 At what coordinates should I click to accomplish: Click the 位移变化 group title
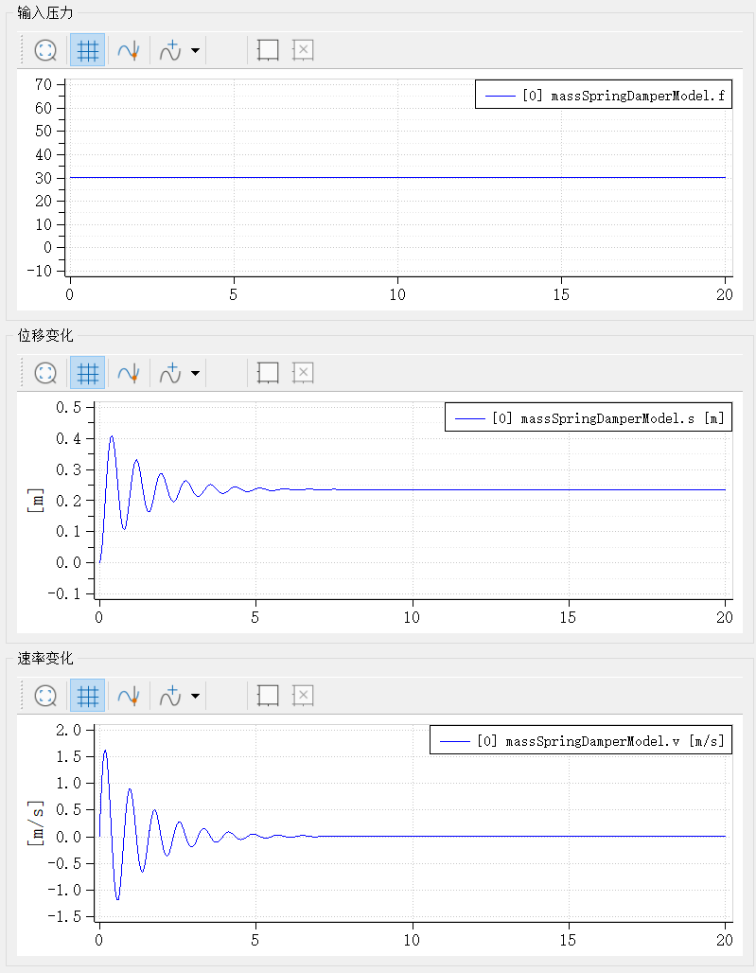tap(45, 335)
